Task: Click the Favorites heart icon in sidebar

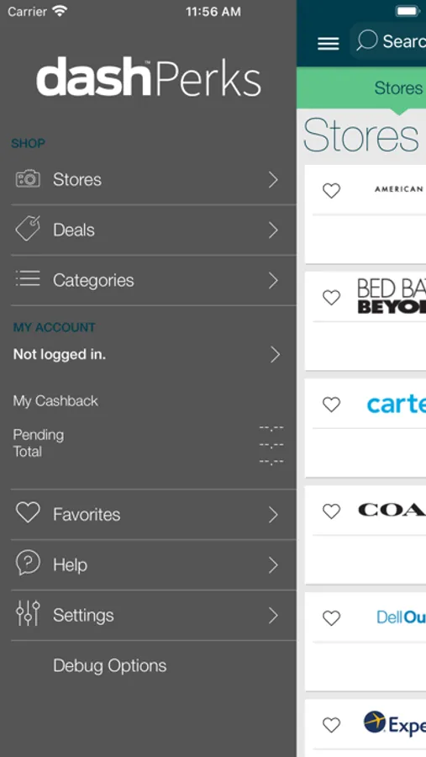Action: click(28, 513)
